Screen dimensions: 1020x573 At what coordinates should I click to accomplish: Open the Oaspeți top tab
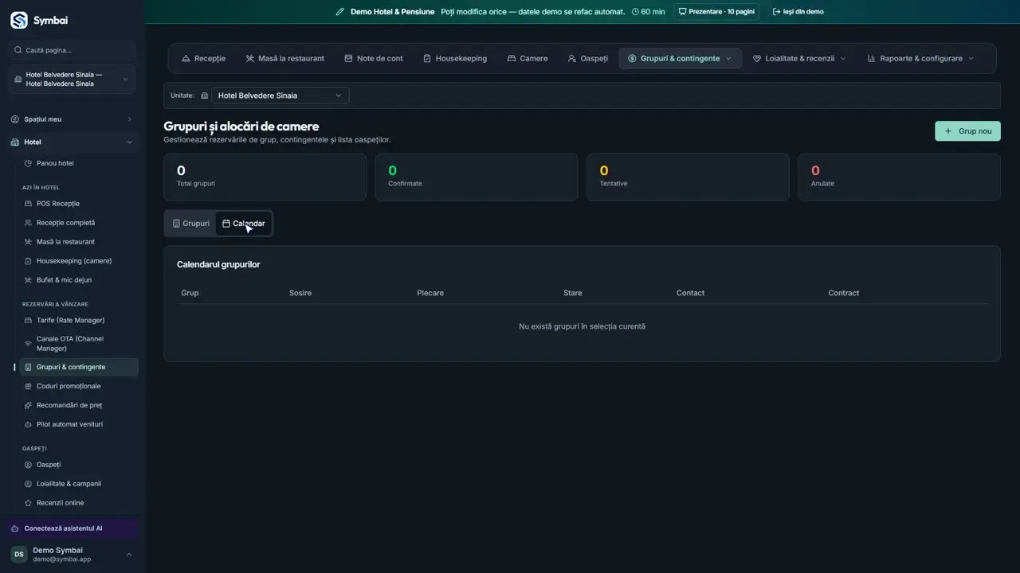coord(588,58)
